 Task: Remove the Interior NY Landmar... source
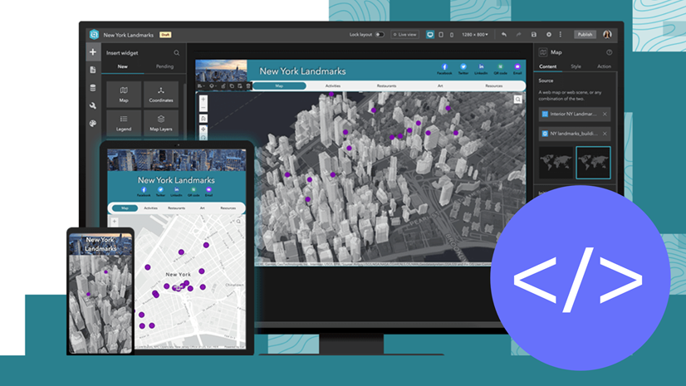click(605, 114)
